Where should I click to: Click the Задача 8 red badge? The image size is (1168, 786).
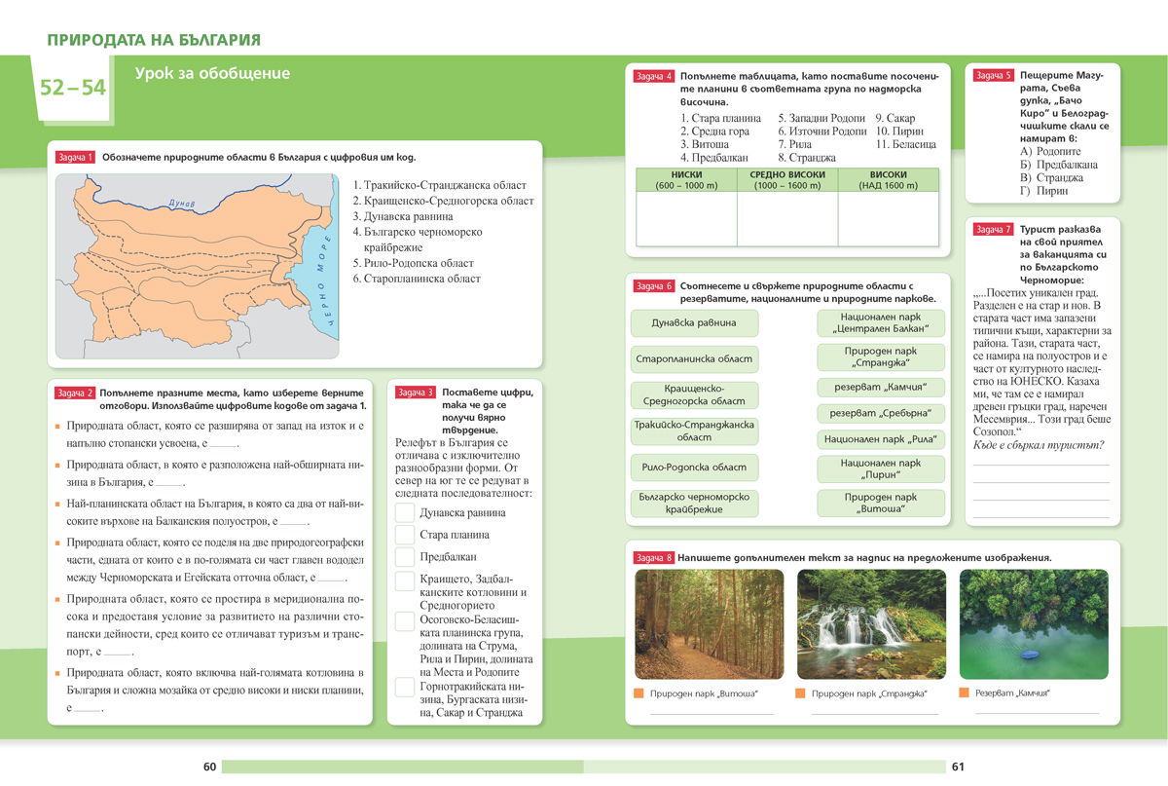pos(653,557)
